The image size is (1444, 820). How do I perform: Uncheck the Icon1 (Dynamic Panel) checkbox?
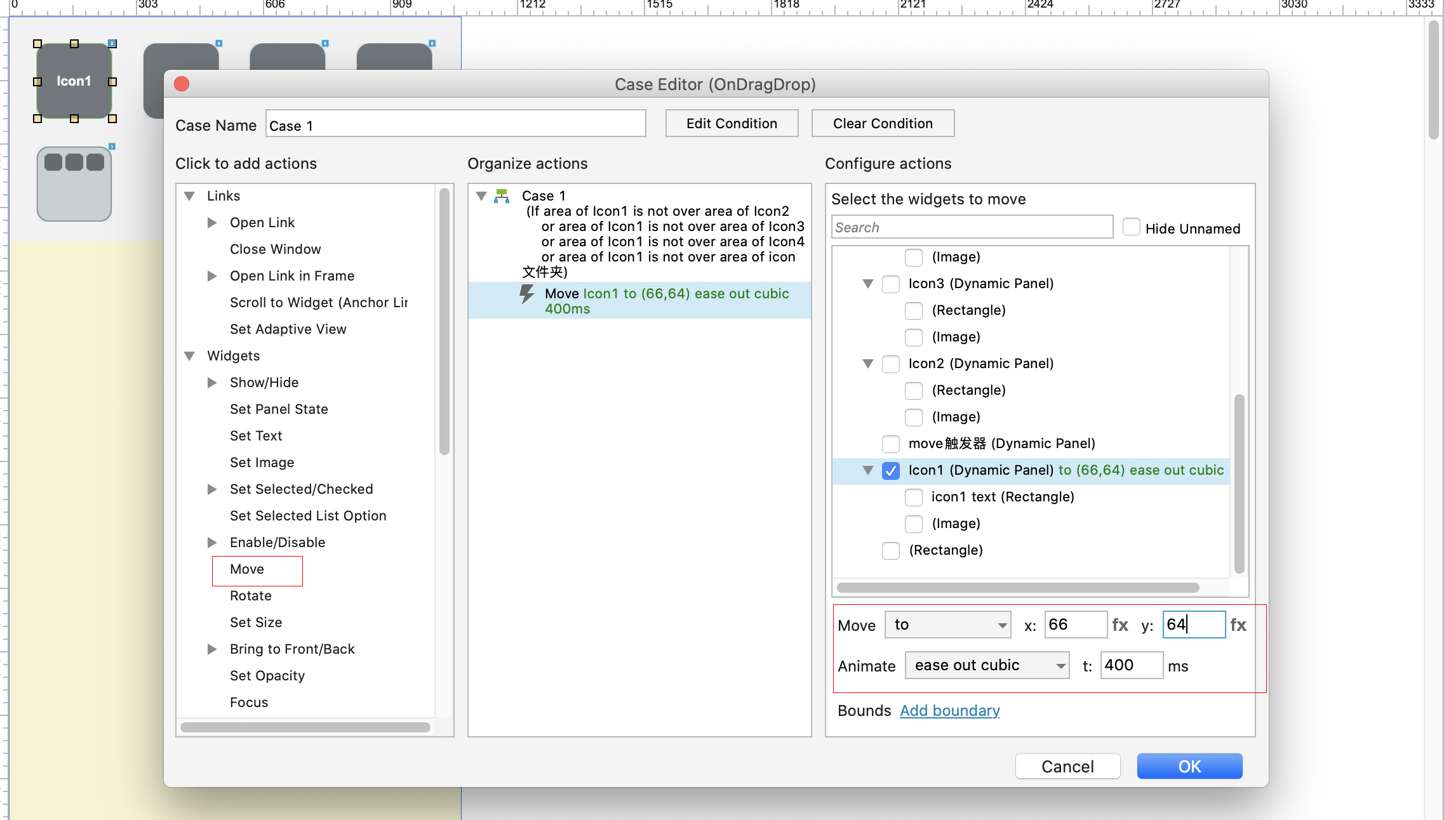[x=890, y=470]
